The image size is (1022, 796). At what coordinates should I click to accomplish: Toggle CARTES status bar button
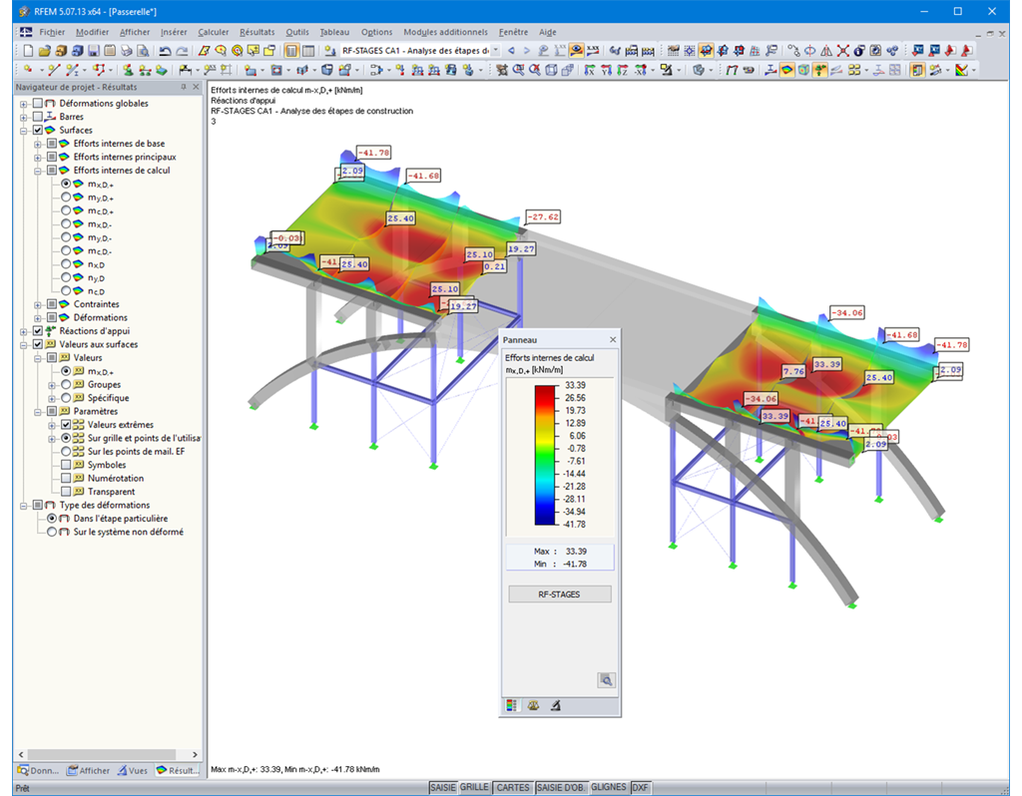point(513,788)
